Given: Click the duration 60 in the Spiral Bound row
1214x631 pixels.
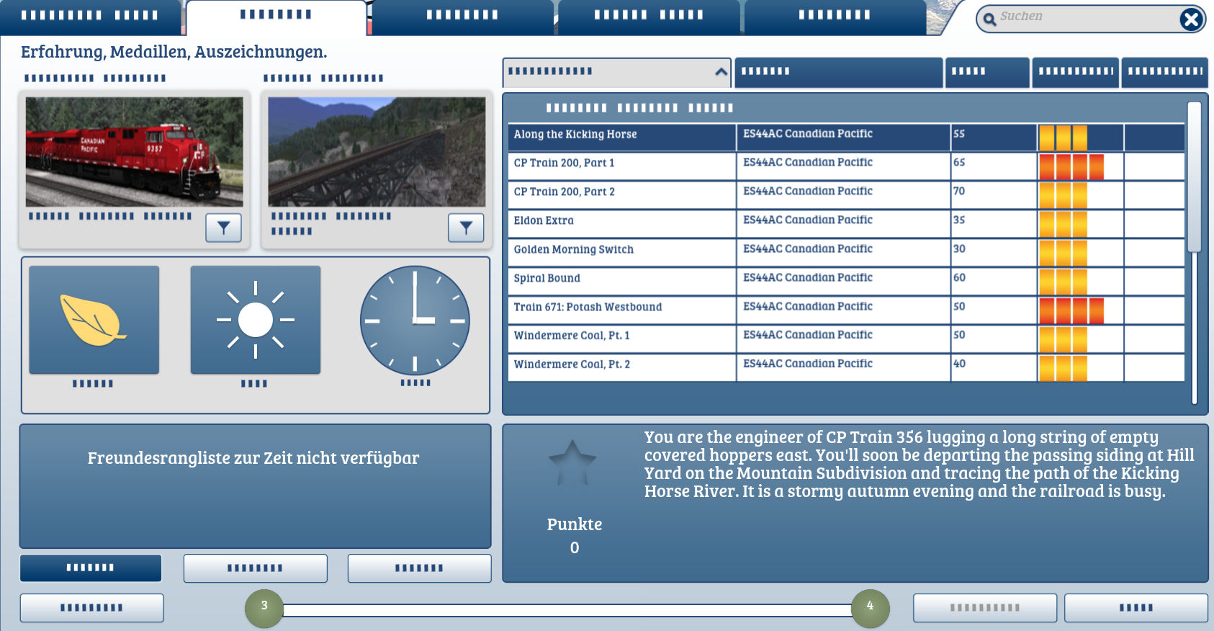Looking at the screenshot, I should click(959, 278).
